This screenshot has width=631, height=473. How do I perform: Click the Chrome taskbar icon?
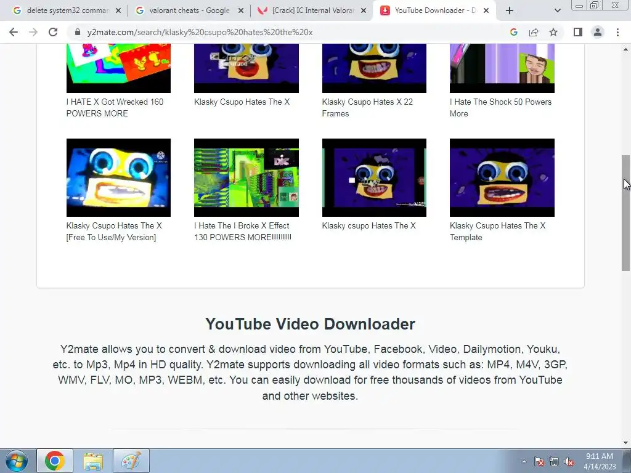[55, 461]
